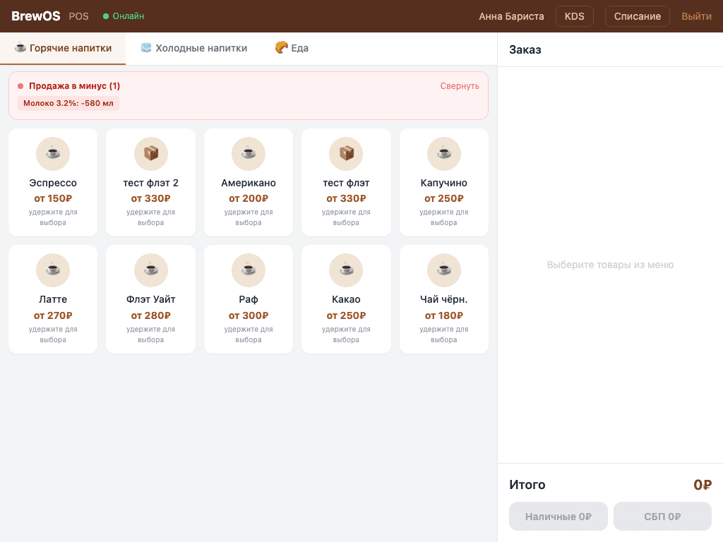723x542 pixels.
Task: Click the Капучино coffee cup icon
Action: tap(444, 153)
